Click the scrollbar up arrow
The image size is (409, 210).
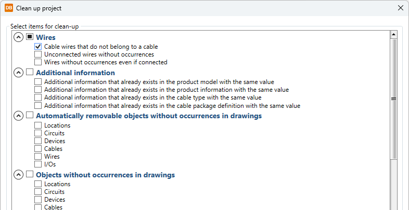(394, 35)
